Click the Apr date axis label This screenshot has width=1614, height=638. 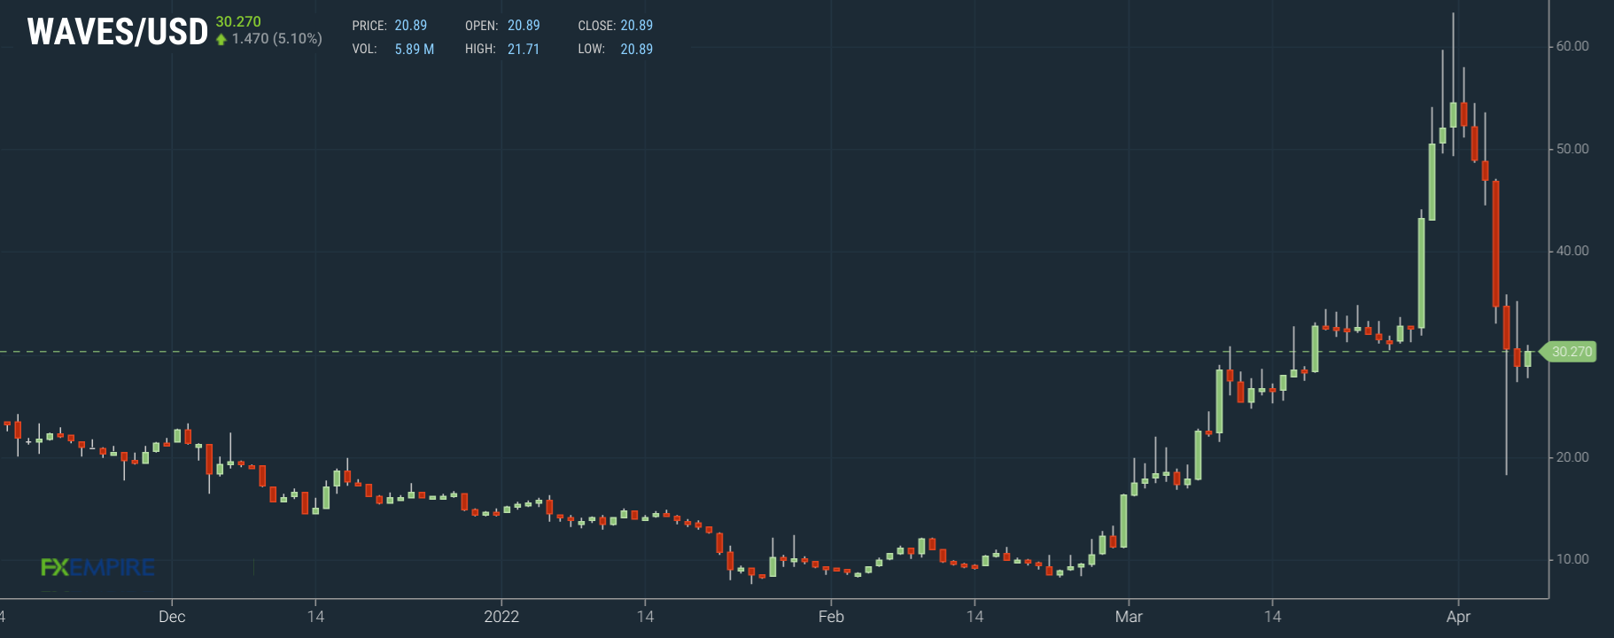coord(1458,617)
